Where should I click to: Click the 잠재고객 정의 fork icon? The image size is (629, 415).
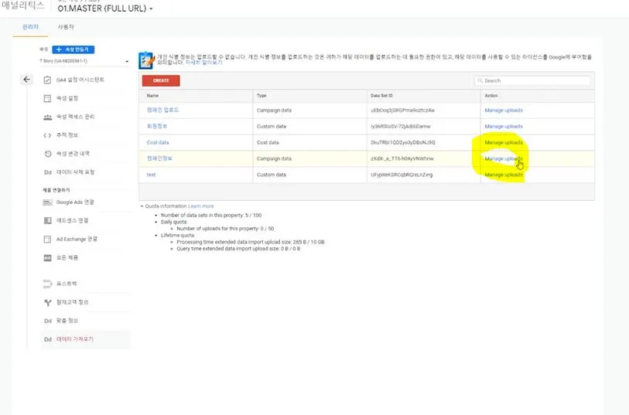pos(48,302)
